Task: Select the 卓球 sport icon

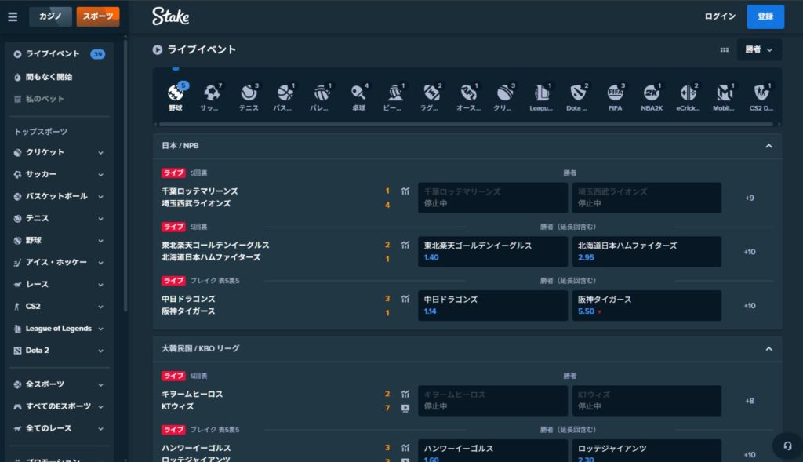Action: point(358,96)
